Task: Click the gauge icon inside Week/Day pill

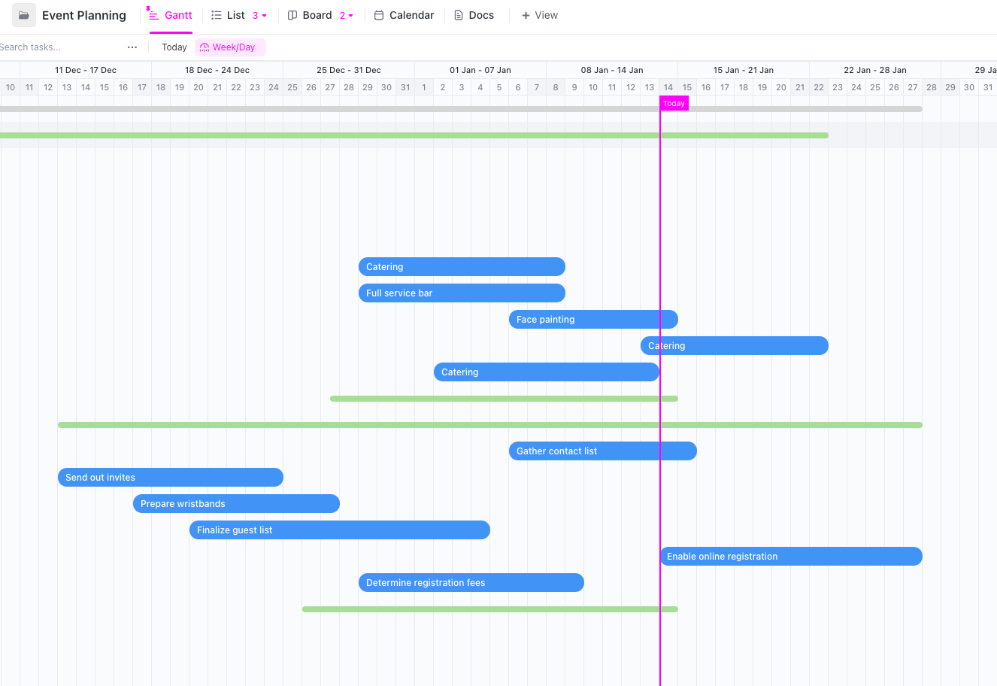Action: click(x=203, y=47)
